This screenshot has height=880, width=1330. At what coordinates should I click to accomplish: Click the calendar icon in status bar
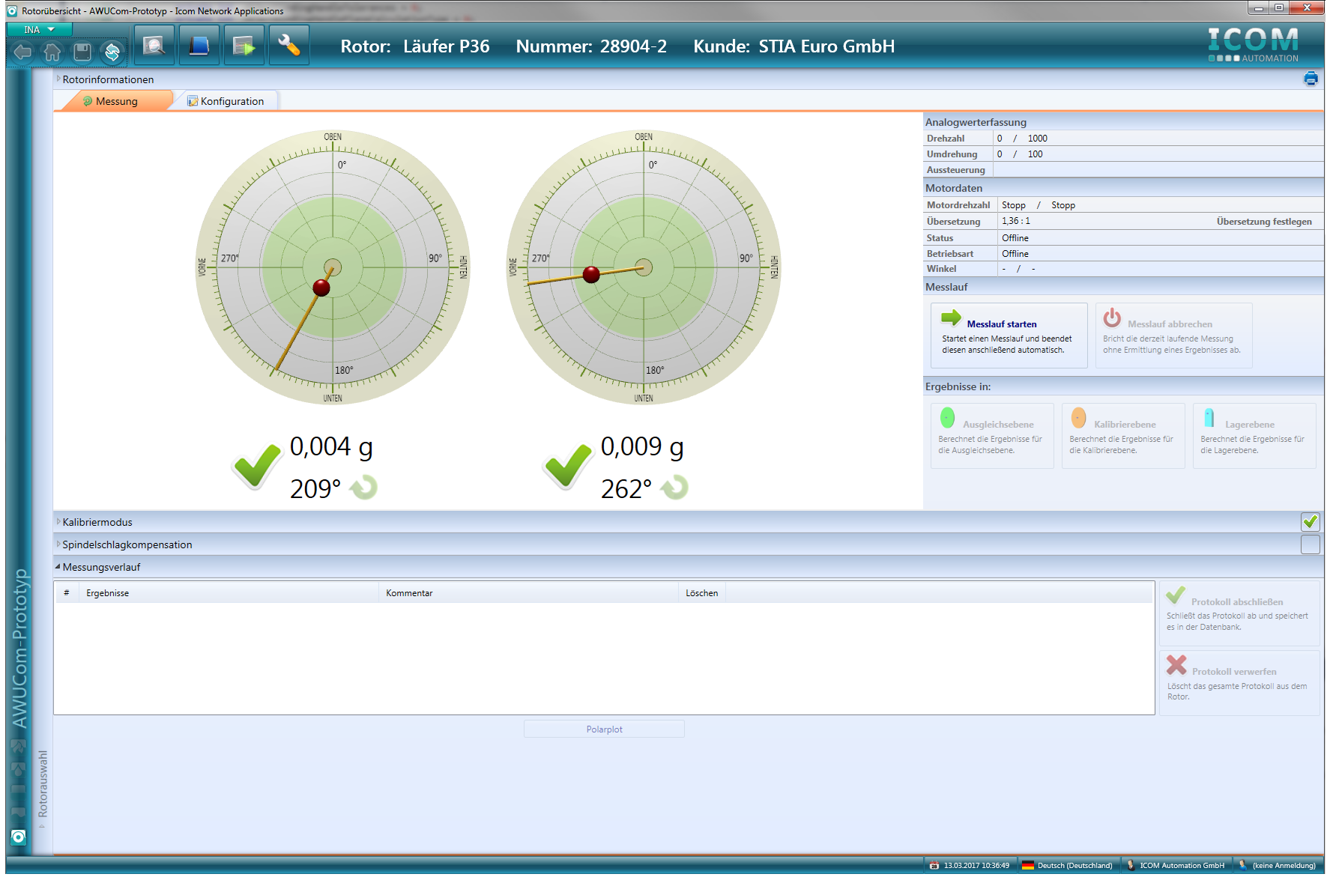[x=934, y=866]
